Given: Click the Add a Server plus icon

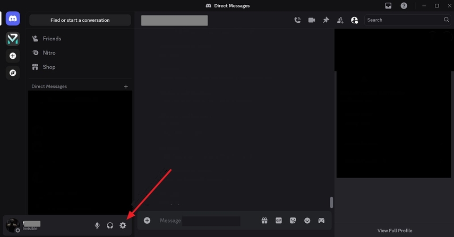Looking at the screenshot, I should [x=13, y=56].
